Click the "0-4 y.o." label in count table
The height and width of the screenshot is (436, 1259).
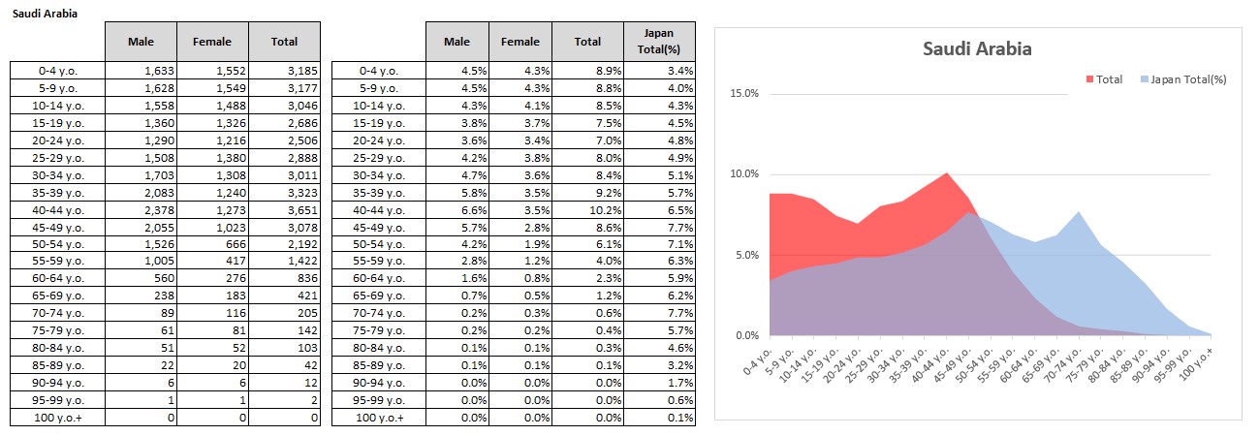(x=58, y=71)
